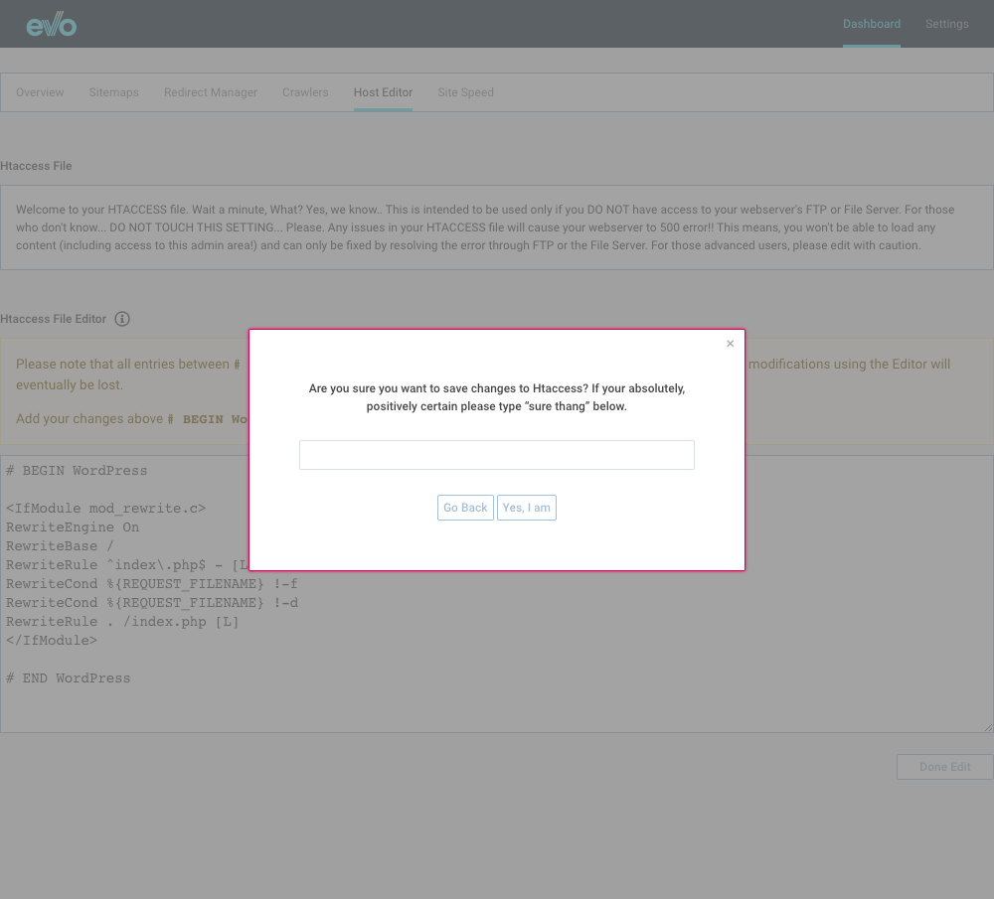Click the 'Htaccess File' heading

(x=36, y=166)
